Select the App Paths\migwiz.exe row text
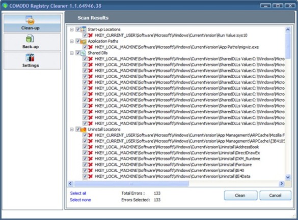This screenshot has height=220, width=298. point(177,47)
